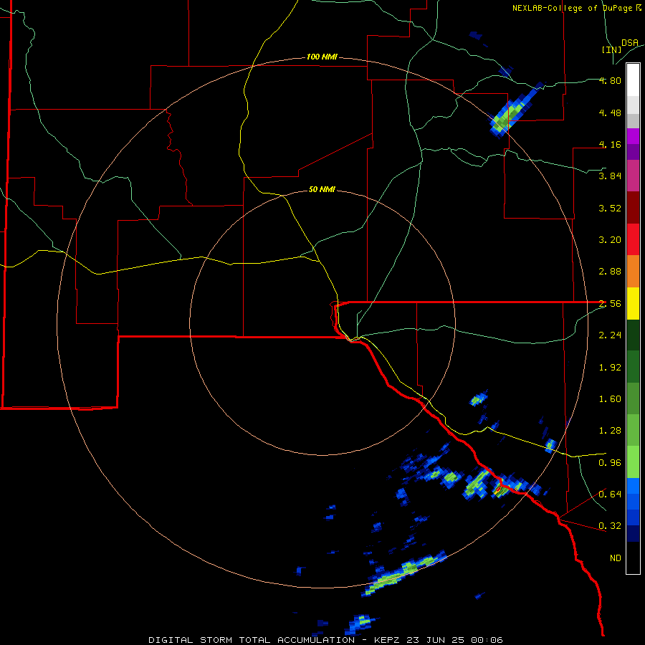Select the white swatch atop the color scale
645x645 pixels.
coord(633,80)
